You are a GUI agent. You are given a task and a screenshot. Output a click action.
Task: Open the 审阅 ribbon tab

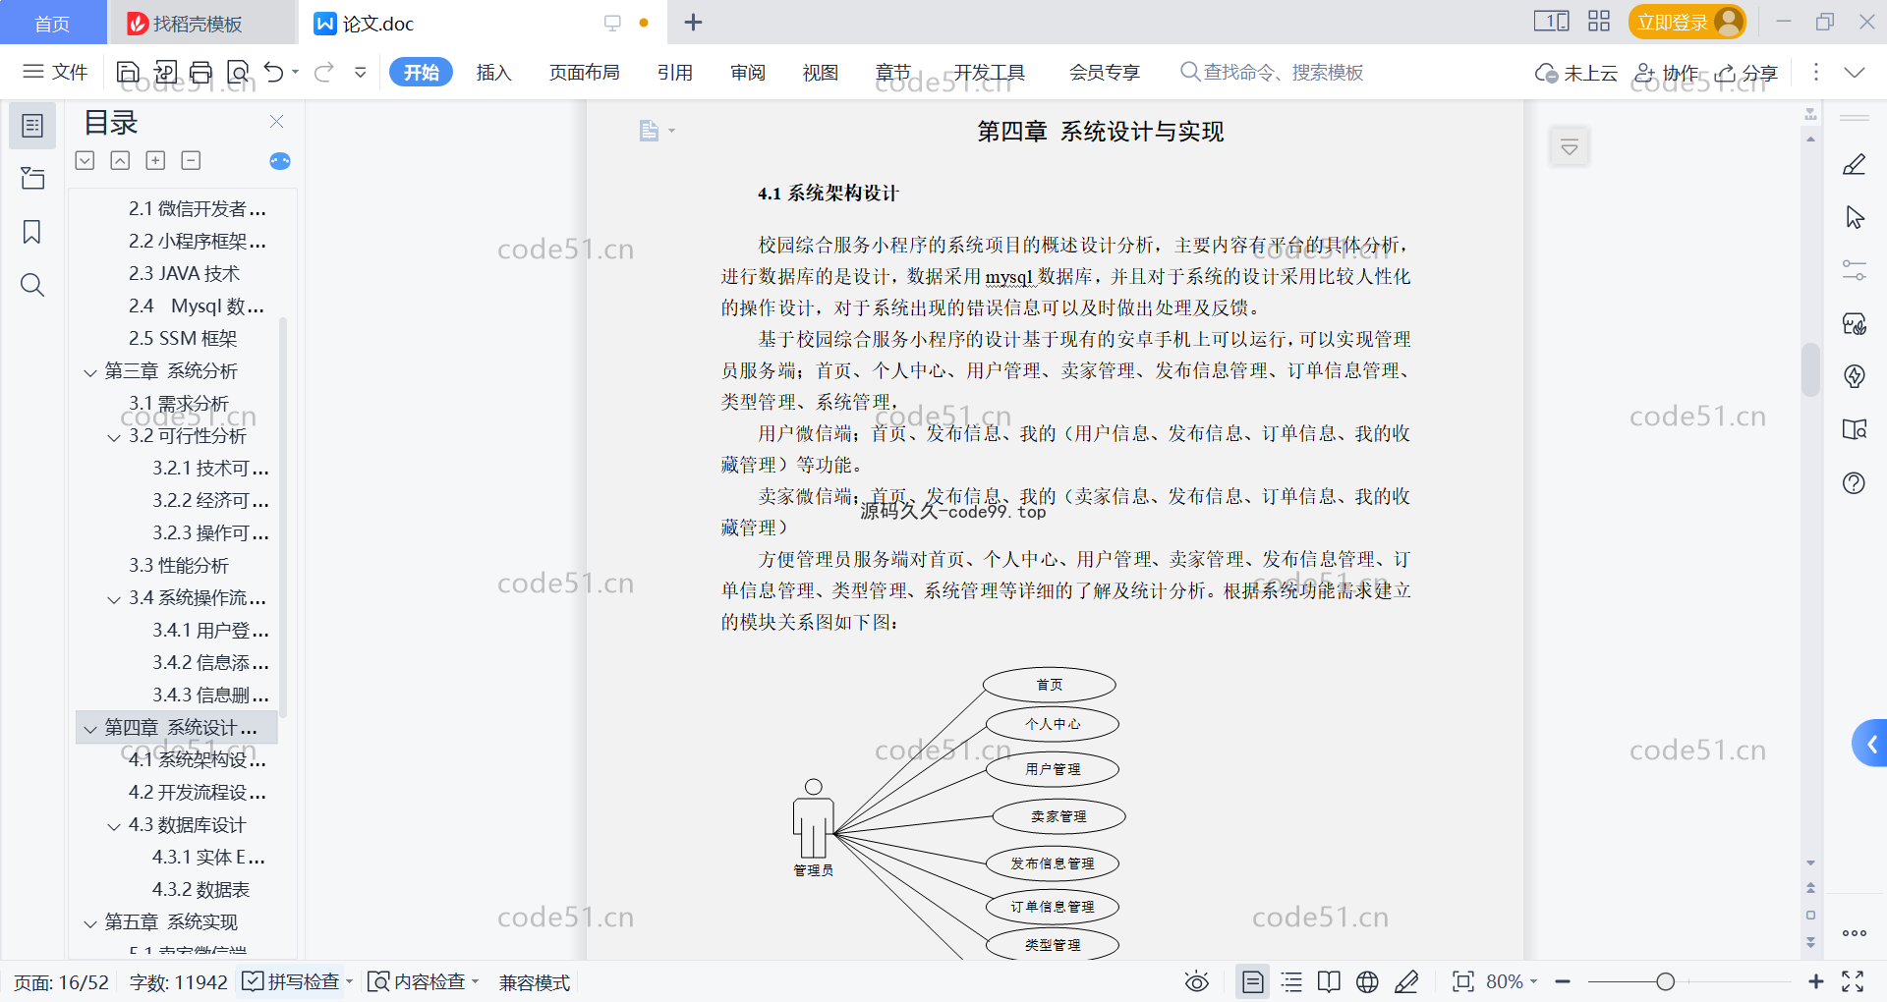(x=748, y=72)
